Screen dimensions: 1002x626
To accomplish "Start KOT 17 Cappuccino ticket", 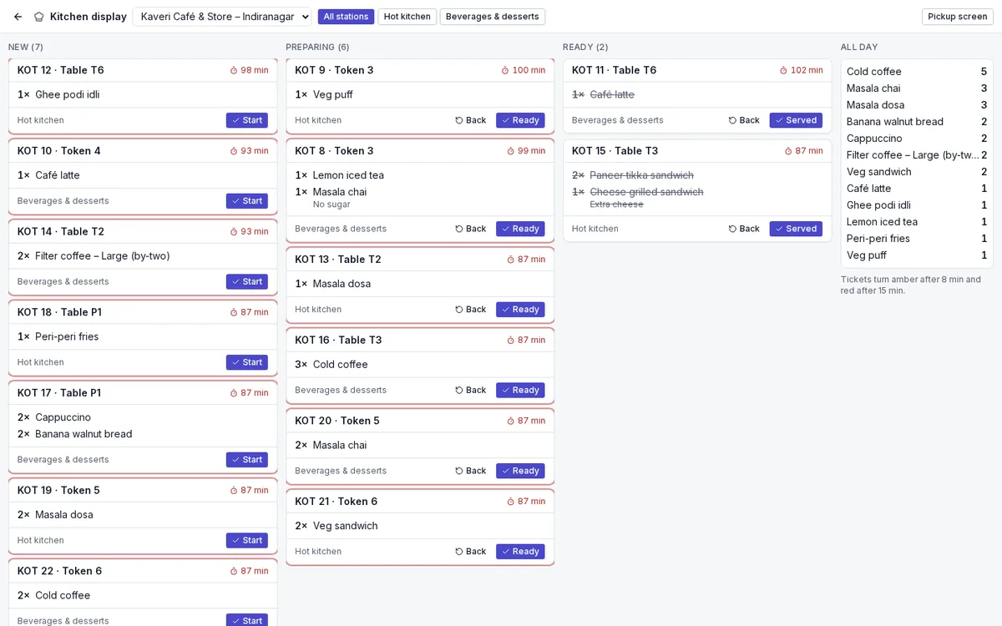I will point(247,460).
